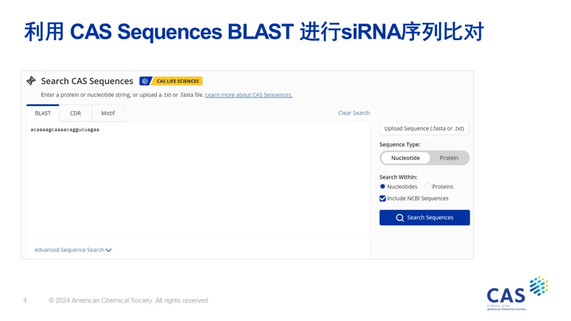Viewport: 571px width, 321px height.
Task: Click the Search Sequences button
Action: pyautogui.click(x=425, y=218)
